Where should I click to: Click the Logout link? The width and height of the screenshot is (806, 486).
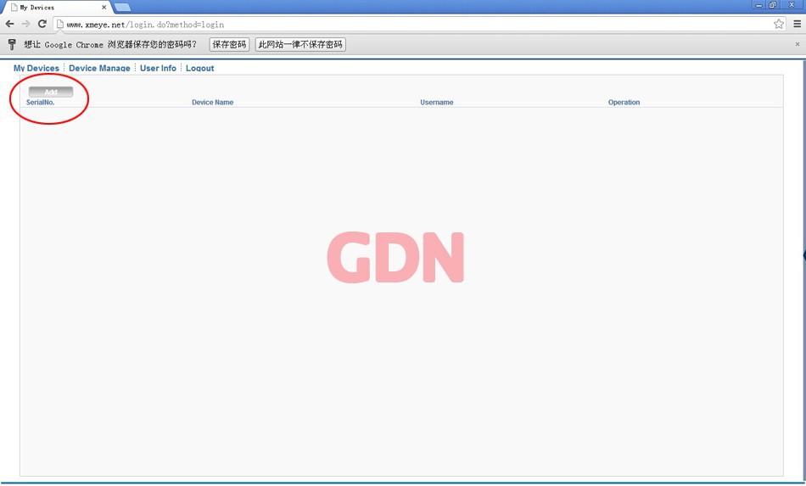[x=200, y=68]
